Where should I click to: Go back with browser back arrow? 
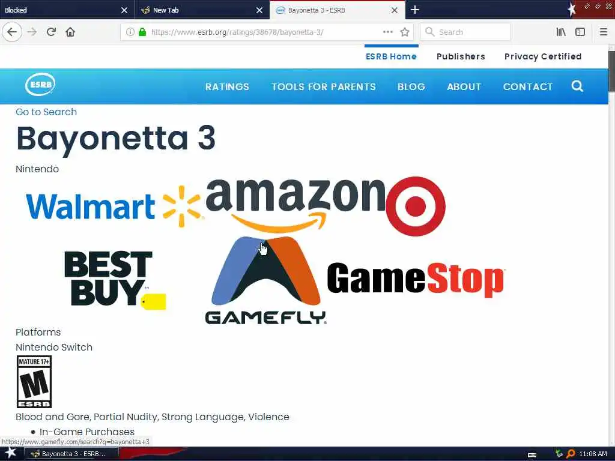point(12,32)
